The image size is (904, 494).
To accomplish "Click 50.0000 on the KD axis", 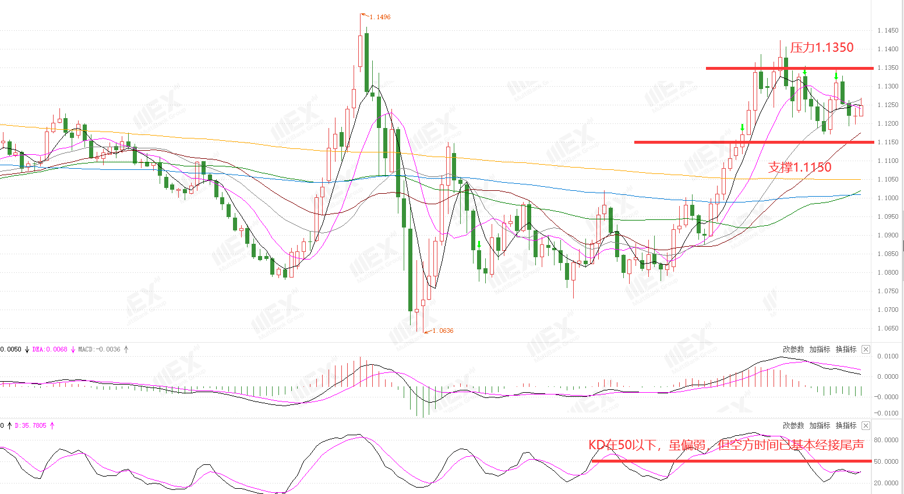I will [887, 462].
